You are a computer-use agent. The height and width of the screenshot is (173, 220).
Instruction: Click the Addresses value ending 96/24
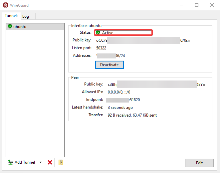110,56
